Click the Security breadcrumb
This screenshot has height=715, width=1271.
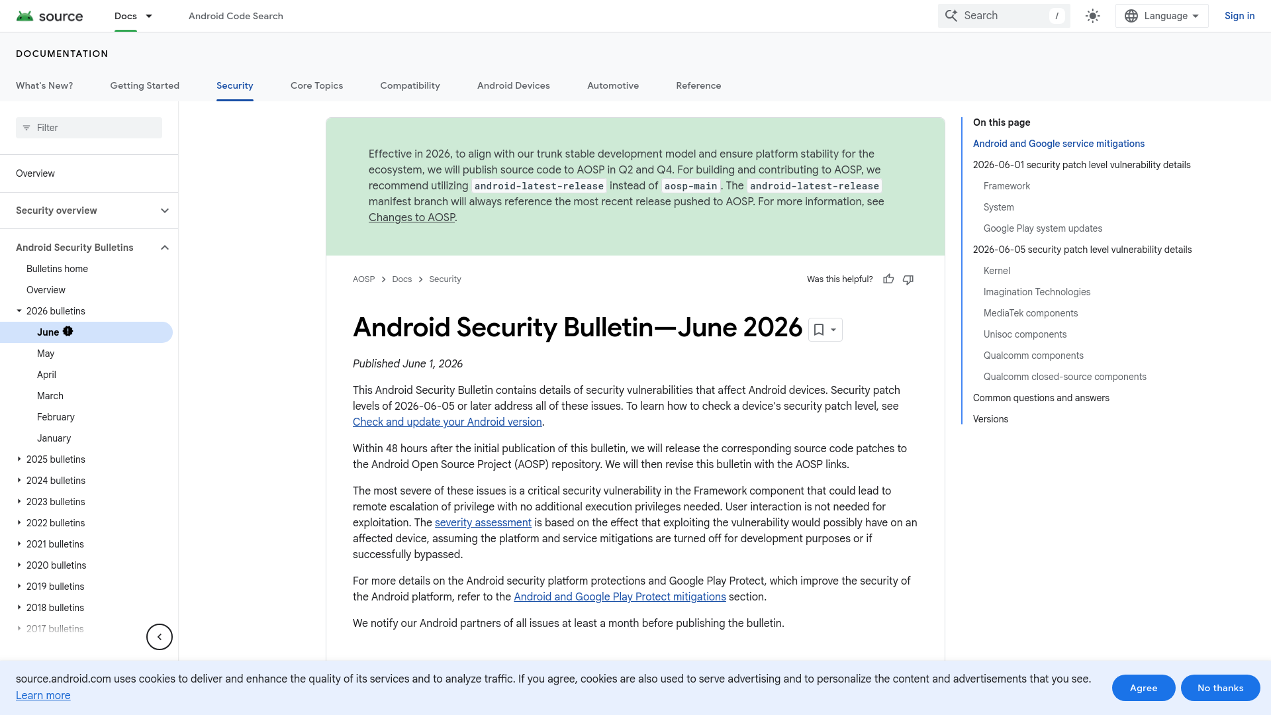(445, 279)
